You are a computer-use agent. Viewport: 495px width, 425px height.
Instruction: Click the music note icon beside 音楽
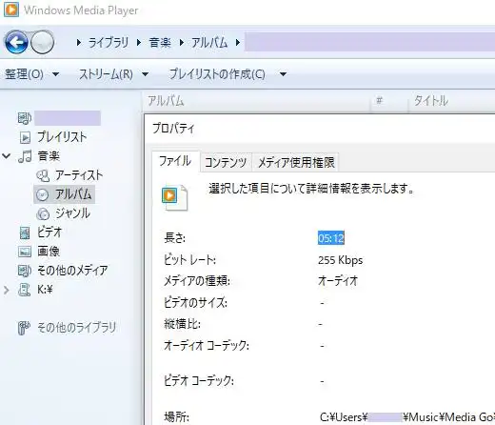(x=25, y=156)
